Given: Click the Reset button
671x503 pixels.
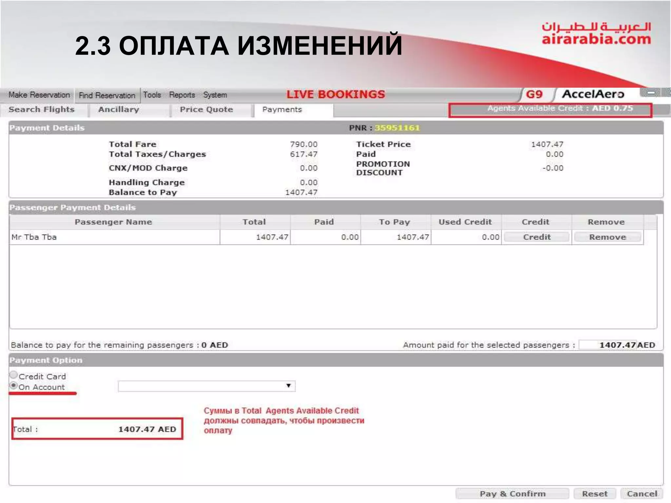Looking at the screenshot, I should [x=594, y=494].
